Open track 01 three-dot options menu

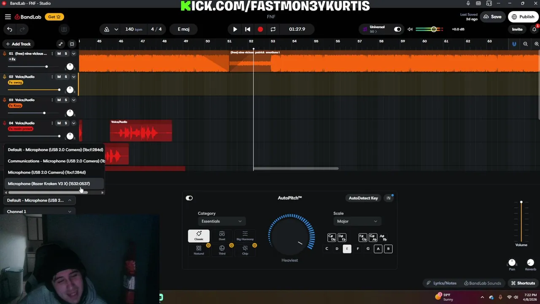[x=52, y=54]
